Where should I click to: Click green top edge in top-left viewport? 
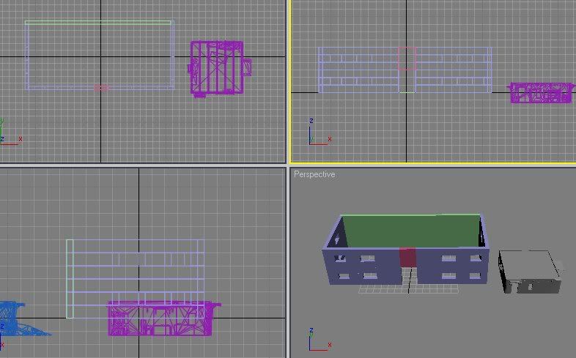pos(99,21)
